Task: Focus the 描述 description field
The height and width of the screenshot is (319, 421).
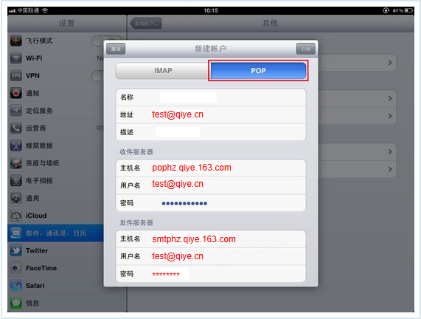Action: [211, 132]
